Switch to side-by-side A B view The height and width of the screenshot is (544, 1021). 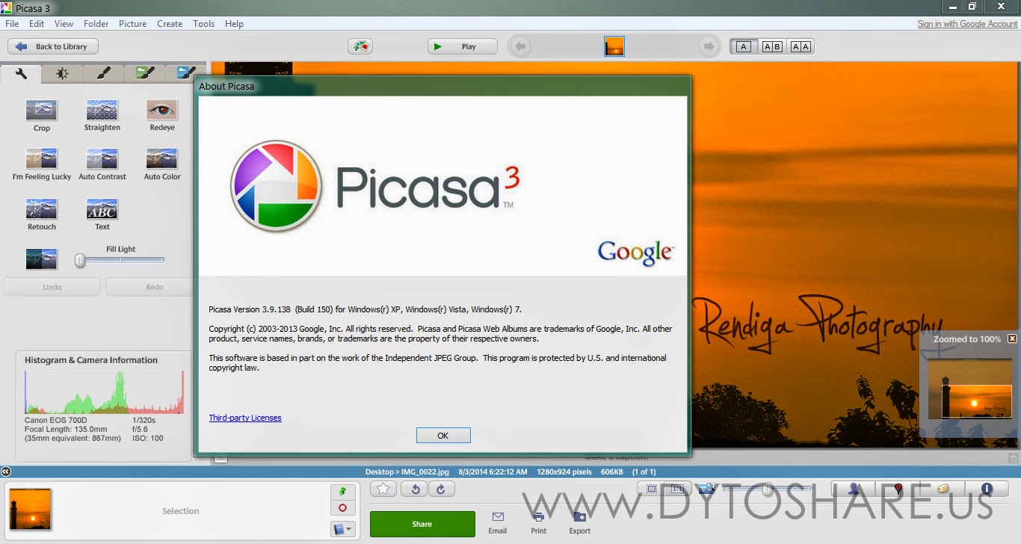771,46
